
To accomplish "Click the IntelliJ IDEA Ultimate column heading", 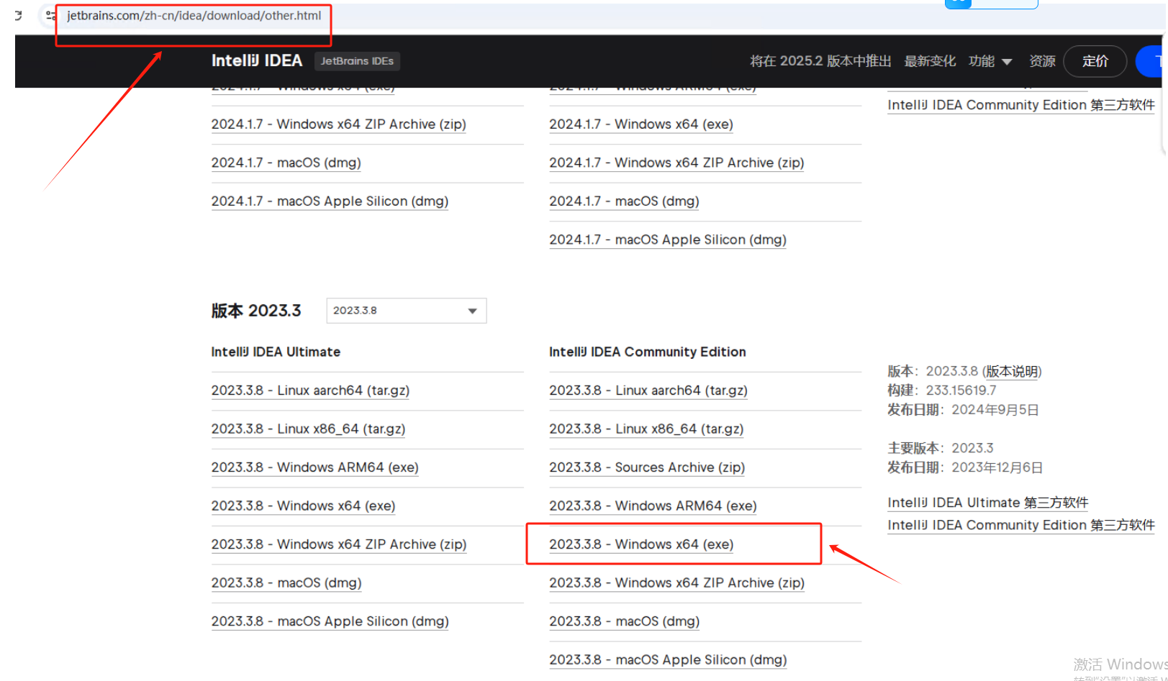I will pos(276,352).
